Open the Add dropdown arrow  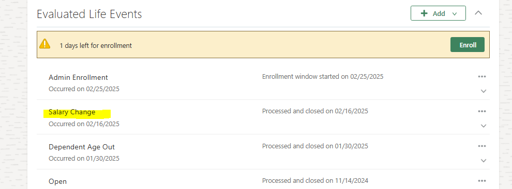(454, 14)
